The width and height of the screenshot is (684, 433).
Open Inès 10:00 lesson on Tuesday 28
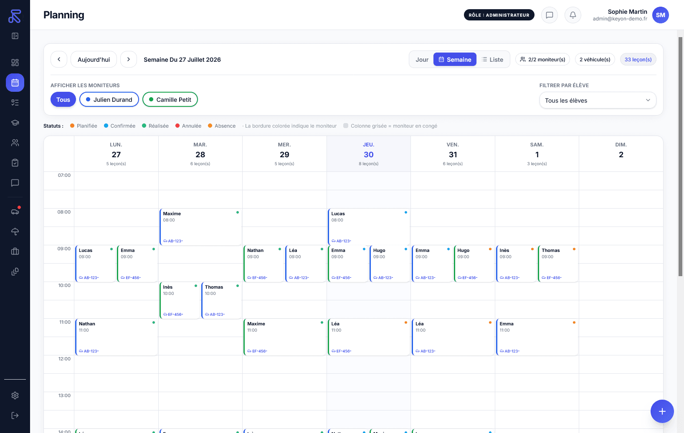pos(180,300)
